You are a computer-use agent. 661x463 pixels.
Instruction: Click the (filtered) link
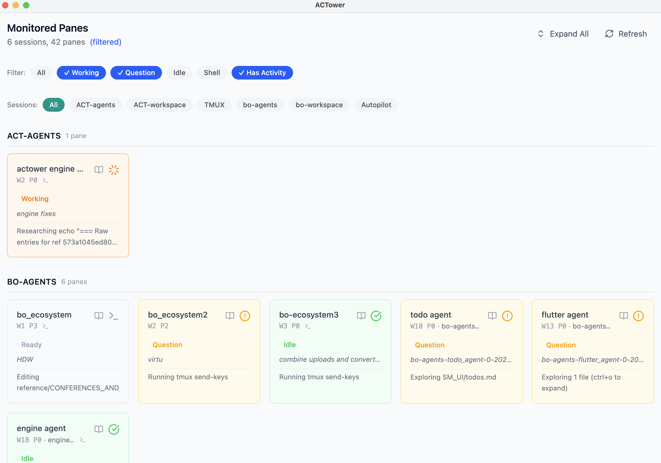click(x=106, y=42)
